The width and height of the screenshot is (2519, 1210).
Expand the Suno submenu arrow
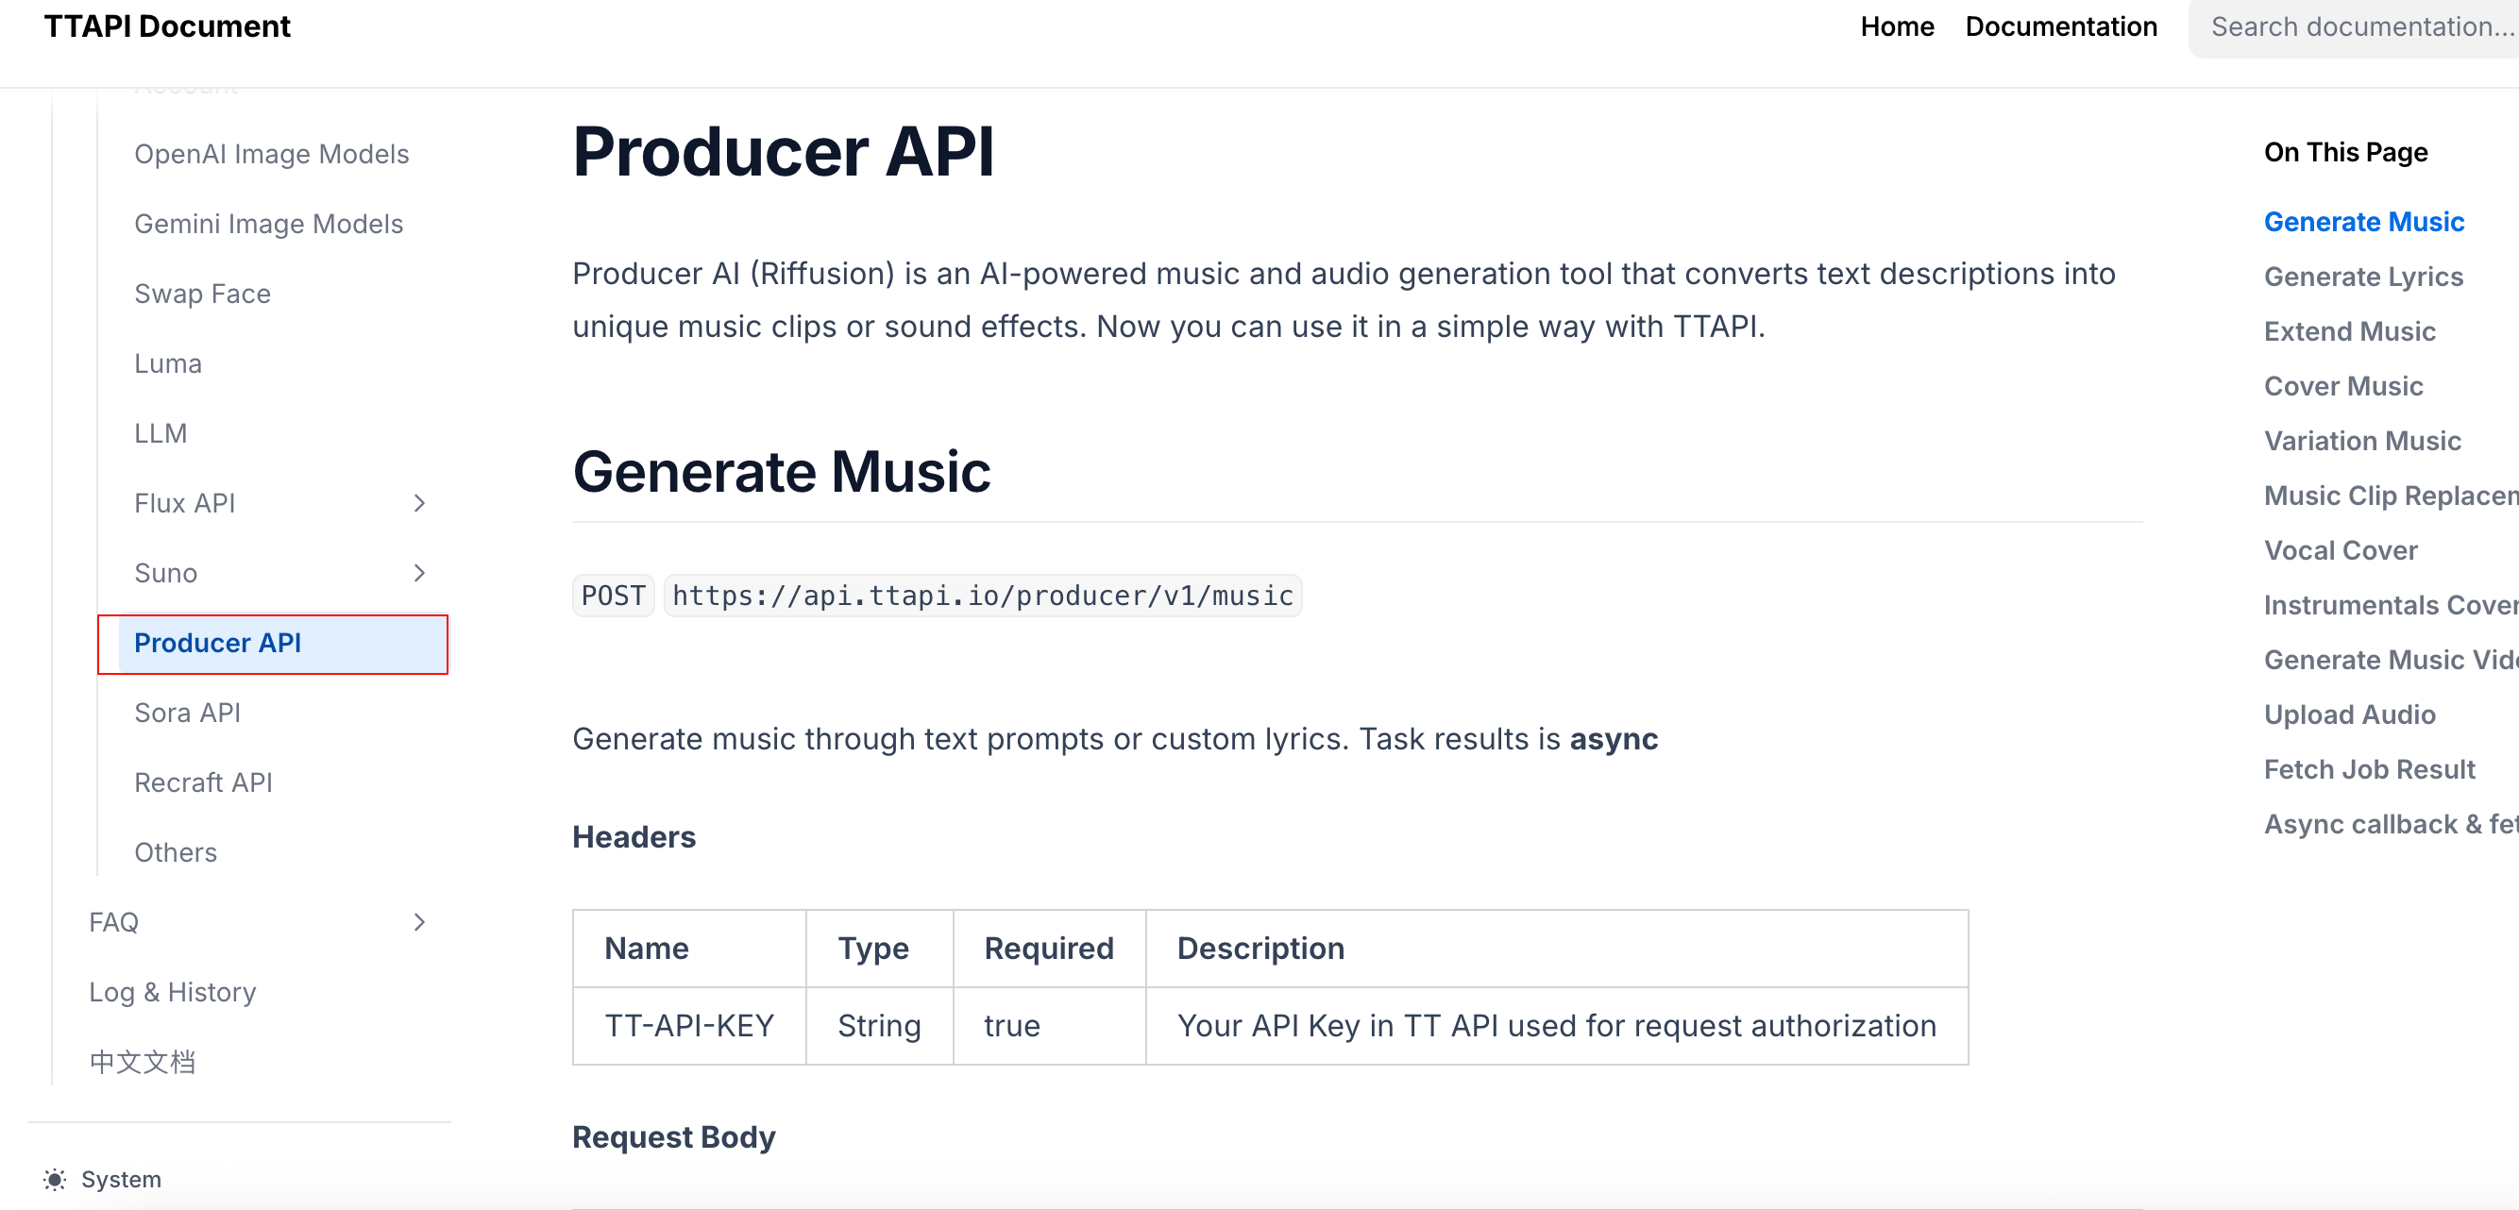coord(419,573)
